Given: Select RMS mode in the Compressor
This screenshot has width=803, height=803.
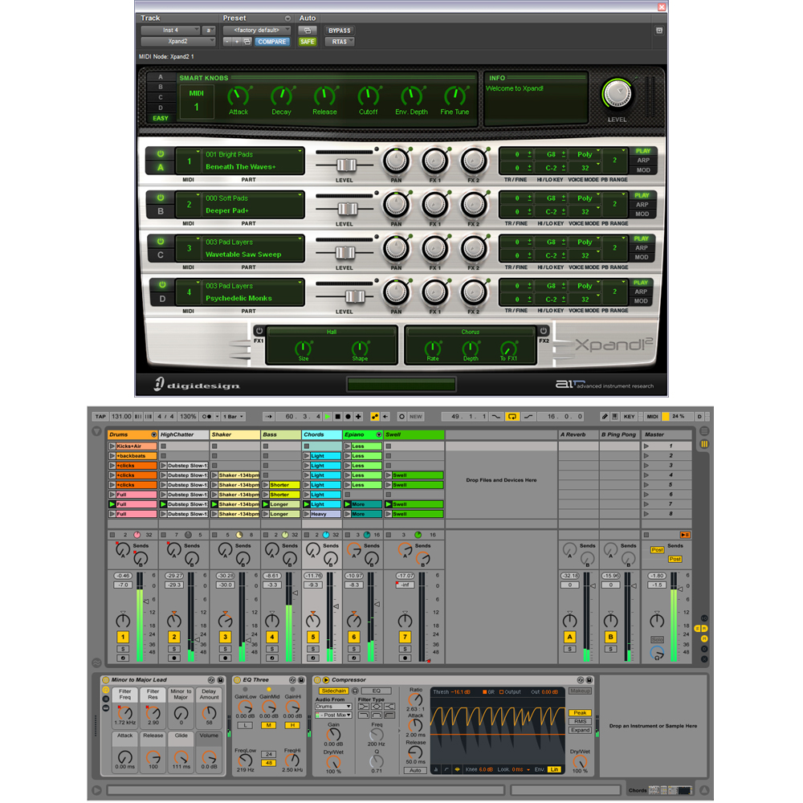Looking at the screenshot, I should tap(581, 722).
